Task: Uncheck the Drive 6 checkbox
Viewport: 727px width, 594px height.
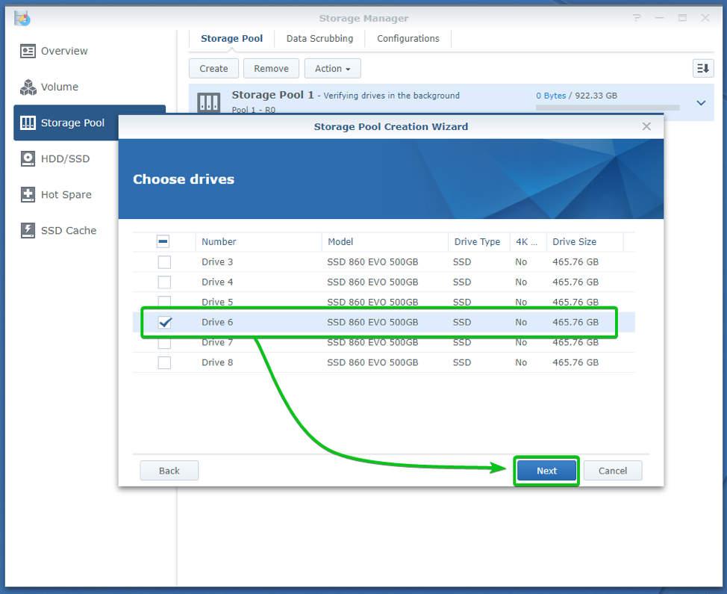Action: (164, 322)
